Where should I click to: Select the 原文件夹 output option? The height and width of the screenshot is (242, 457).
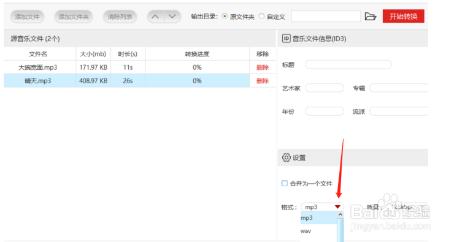coord(225,17)
